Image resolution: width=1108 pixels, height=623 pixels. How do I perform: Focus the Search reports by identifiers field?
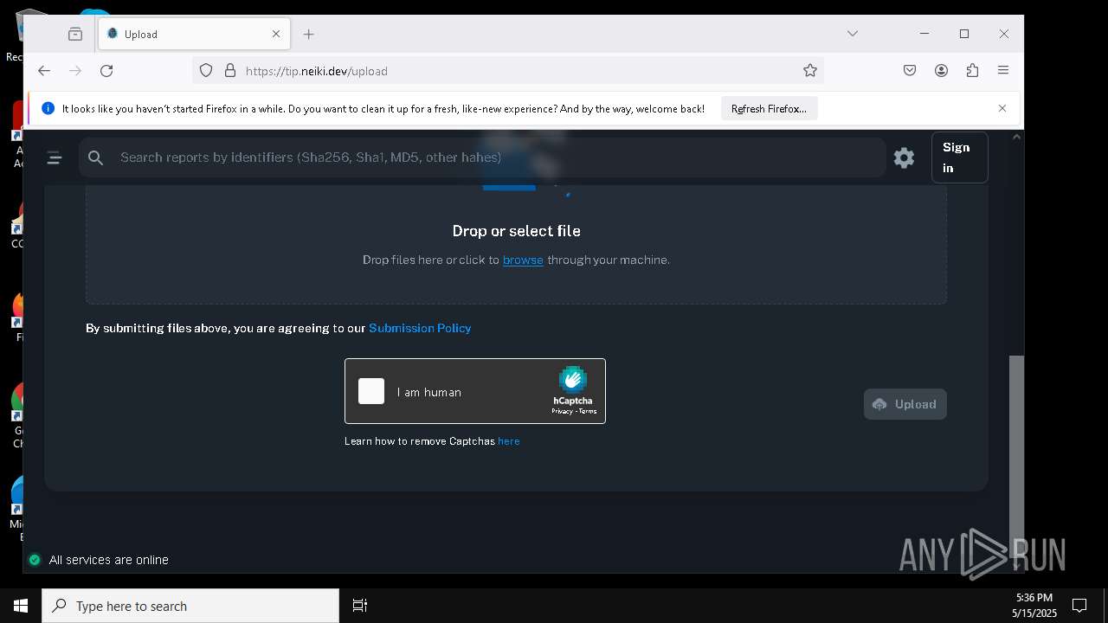(x=482, y=157)
